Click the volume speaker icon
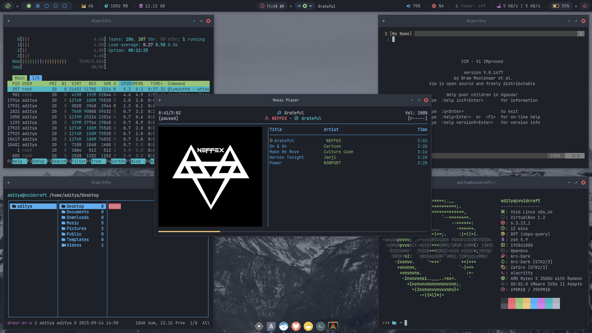The height and width of the screenshot is (333, 592). [x=408, y=6]
